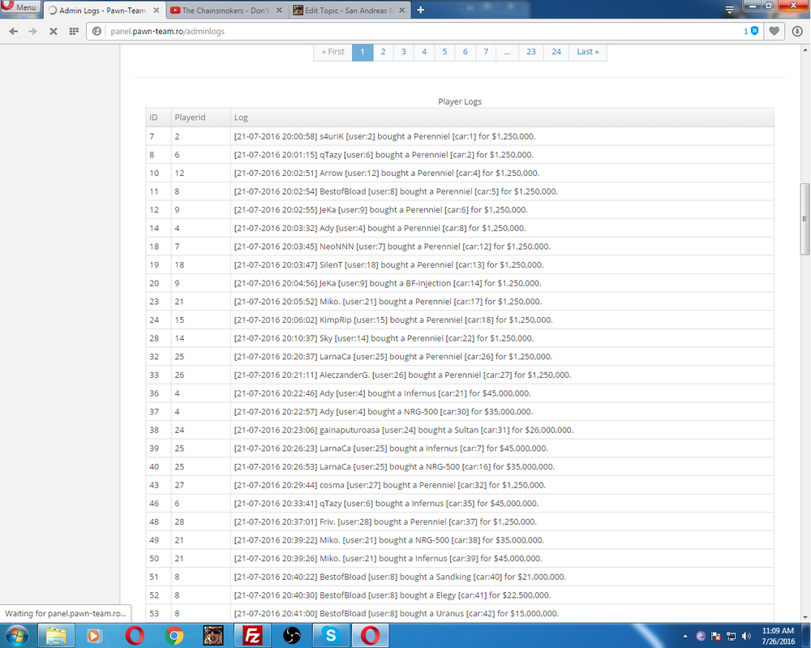
Task: Open the ad blocker shield icon
Action: tap(754, 31)
